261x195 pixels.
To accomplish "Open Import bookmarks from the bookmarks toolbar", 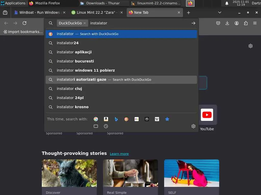I will point(23,32).
